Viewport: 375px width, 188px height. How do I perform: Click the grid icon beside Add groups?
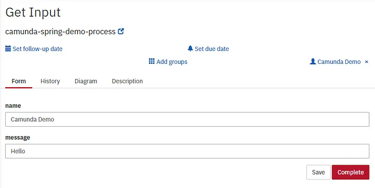click(152, 61)
